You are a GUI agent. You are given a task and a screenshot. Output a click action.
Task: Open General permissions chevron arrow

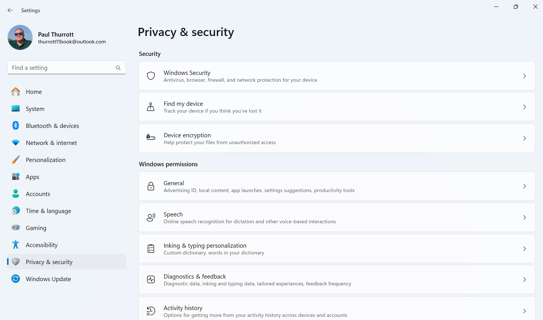tap(525, 186)
